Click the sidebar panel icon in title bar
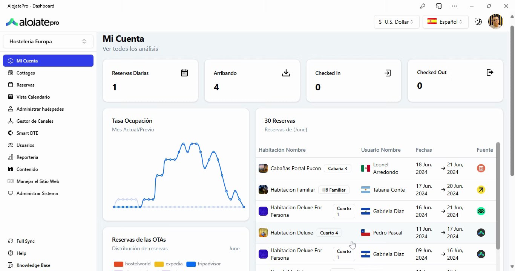The image size is (515, 271). pyautogui.click(x=439, y=6)
